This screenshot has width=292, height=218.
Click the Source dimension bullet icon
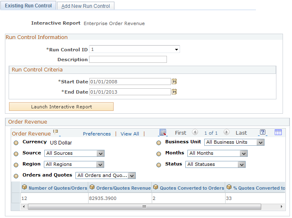coord(16,154)
